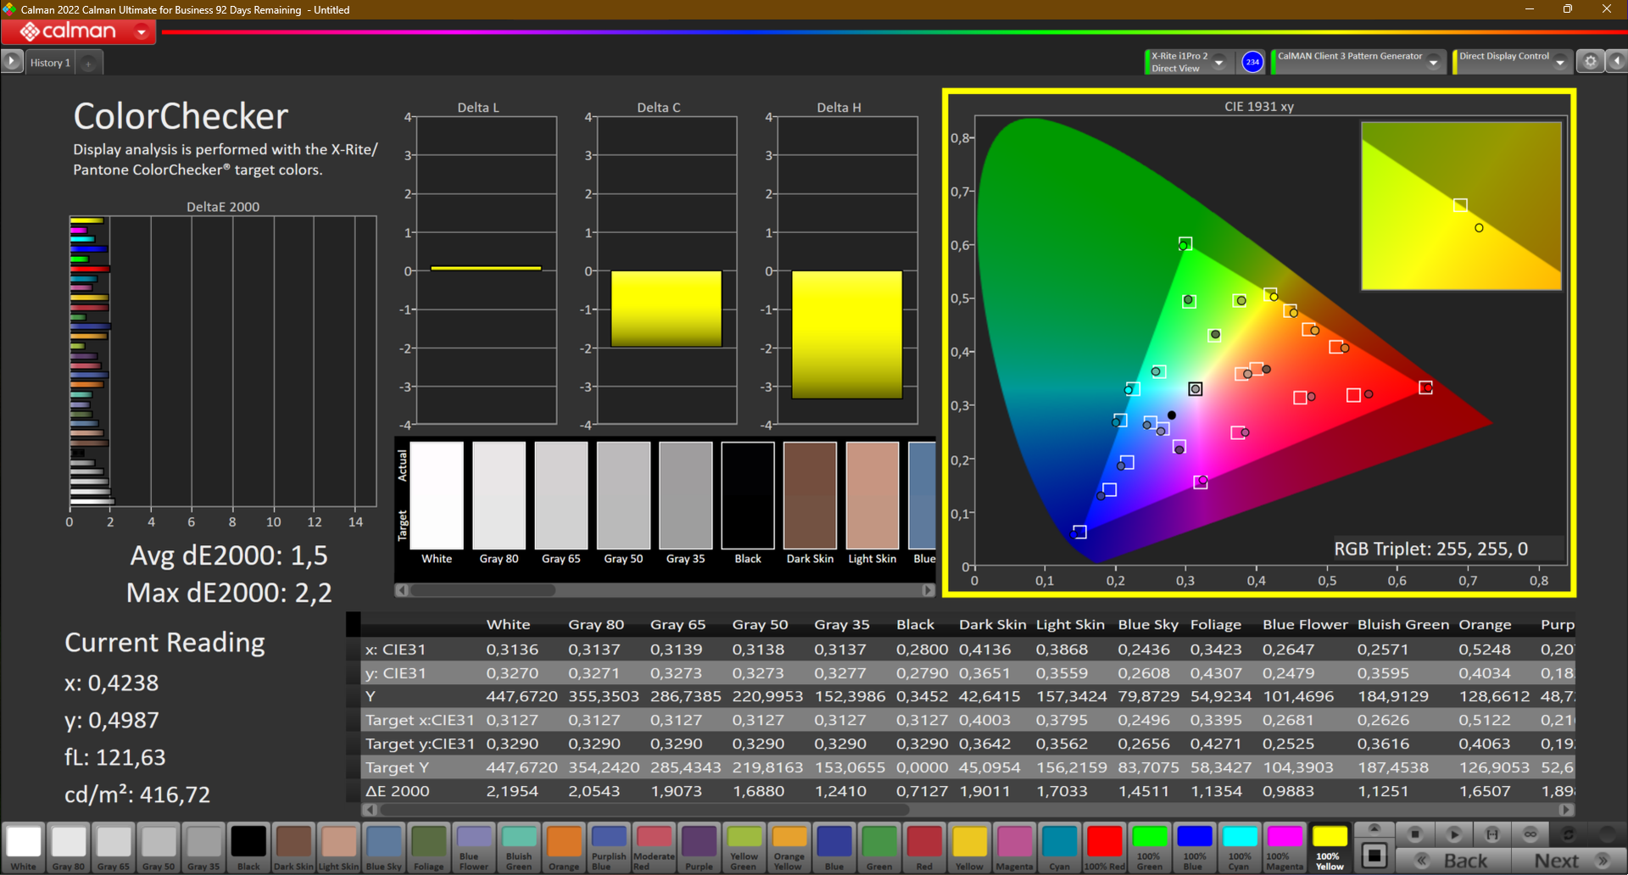Viewport: 1628px width, 875px height.
Task: Open the Direct Display Control dropdown
Action: pyautogui.click(x=1559, y=62)
